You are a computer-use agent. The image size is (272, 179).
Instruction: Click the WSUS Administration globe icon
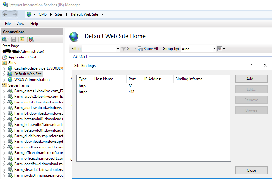pyautogui.click(x=10, y=80)
